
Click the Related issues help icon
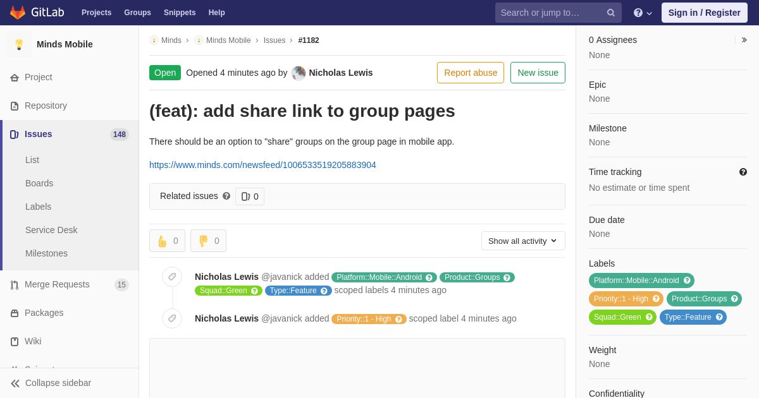tap(226, 196)
